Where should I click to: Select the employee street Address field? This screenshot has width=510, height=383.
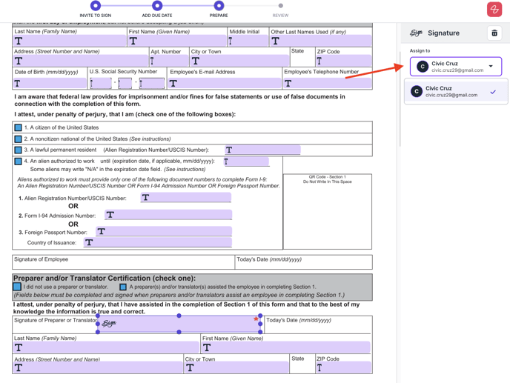[x=81, y=61]
